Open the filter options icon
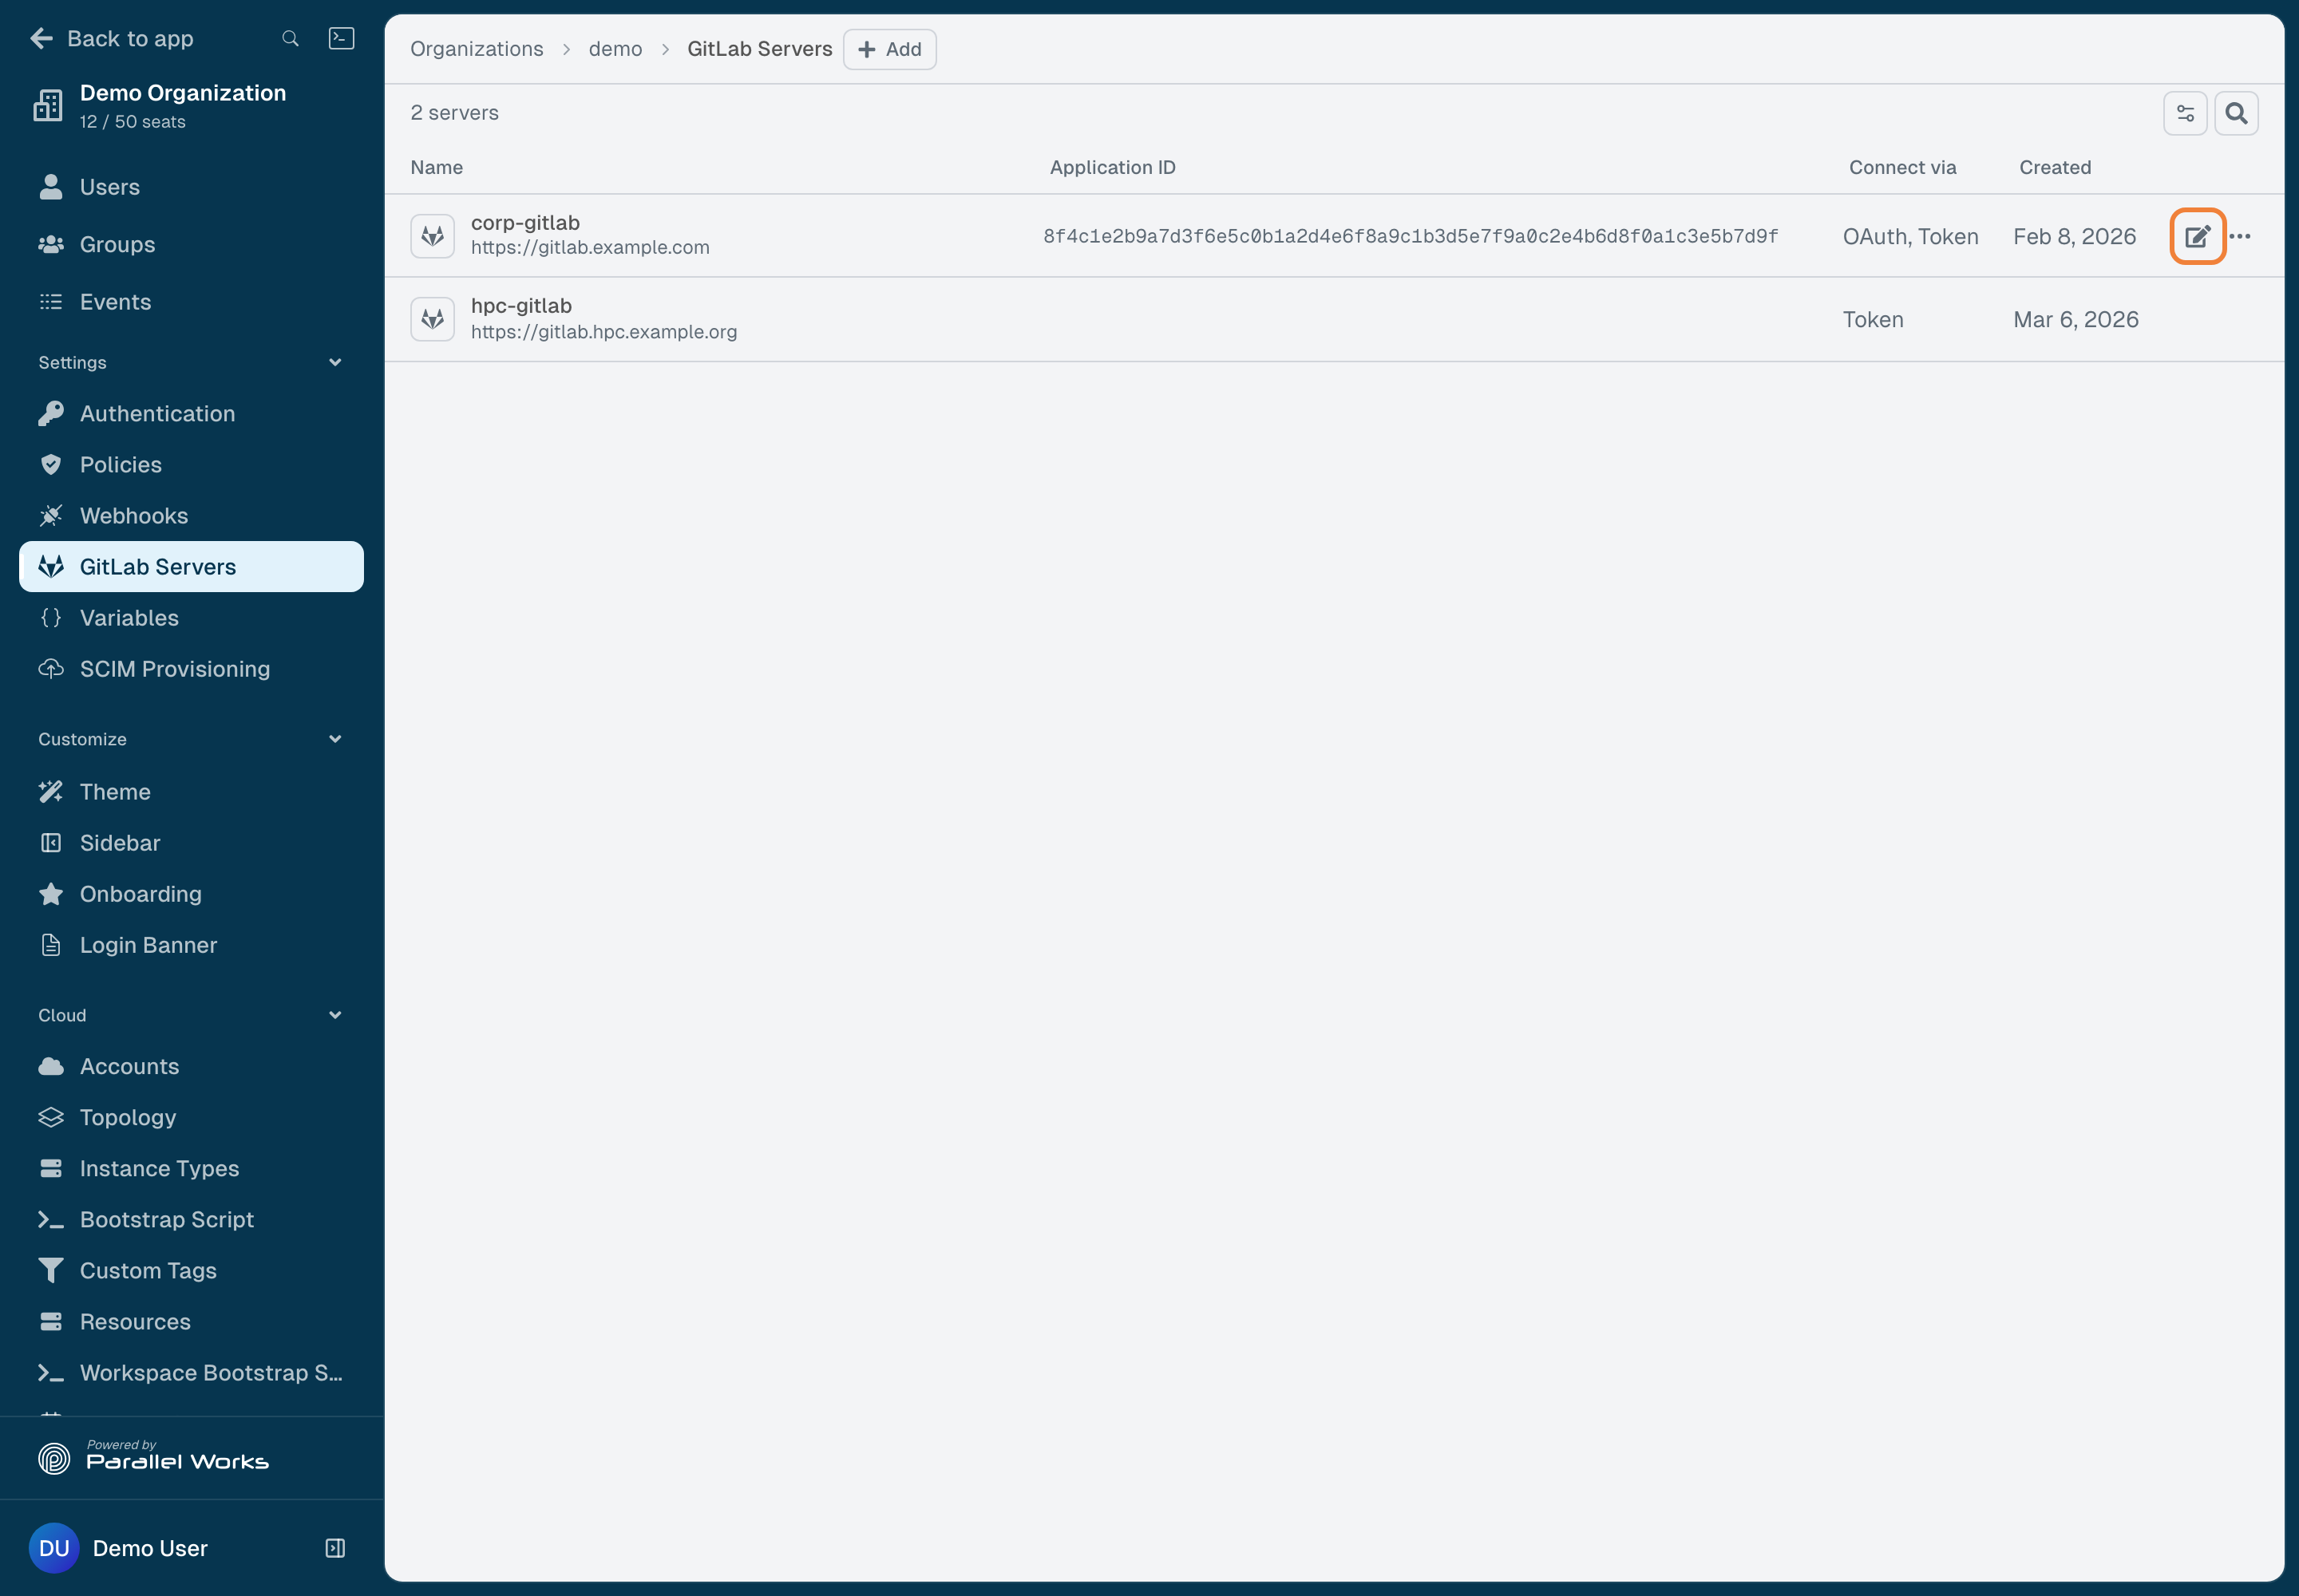 tap(2185, 113)
